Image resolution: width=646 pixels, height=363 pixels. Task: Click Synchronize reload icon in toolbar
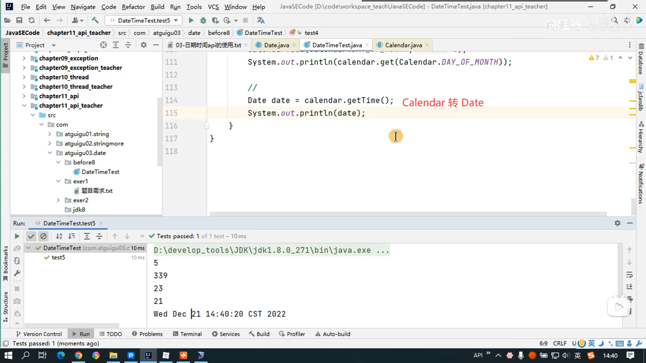coord(32,21)
